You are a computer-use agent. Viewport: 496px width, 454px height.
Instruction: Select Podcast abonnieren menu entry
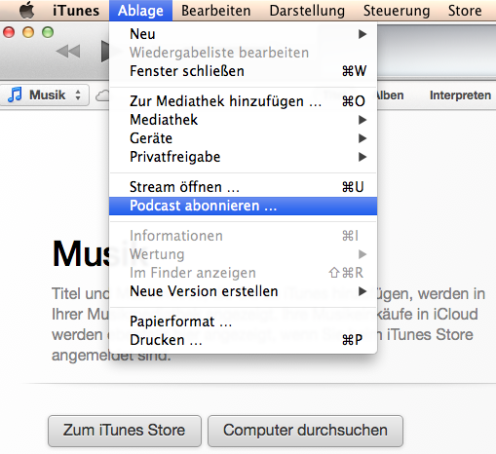pyautogui.click(x=243, y=206)
